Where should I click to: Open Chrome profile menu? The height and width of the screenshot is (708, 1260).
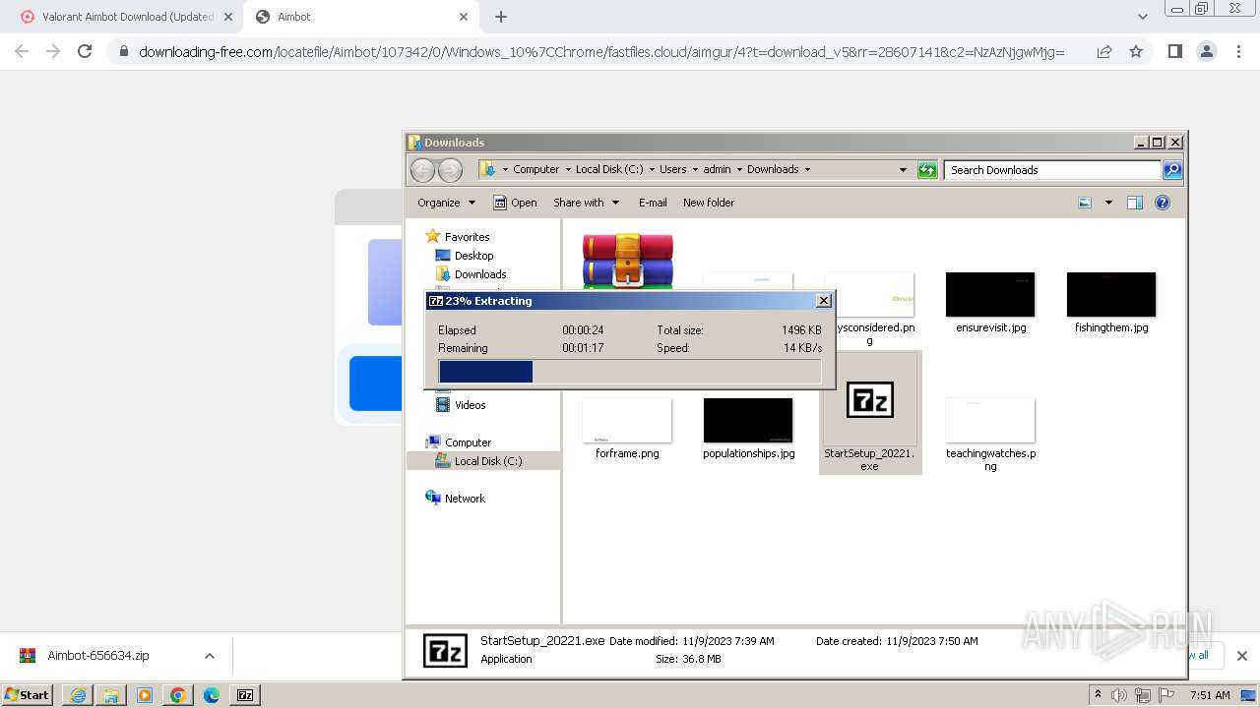tap(1207, 51)
